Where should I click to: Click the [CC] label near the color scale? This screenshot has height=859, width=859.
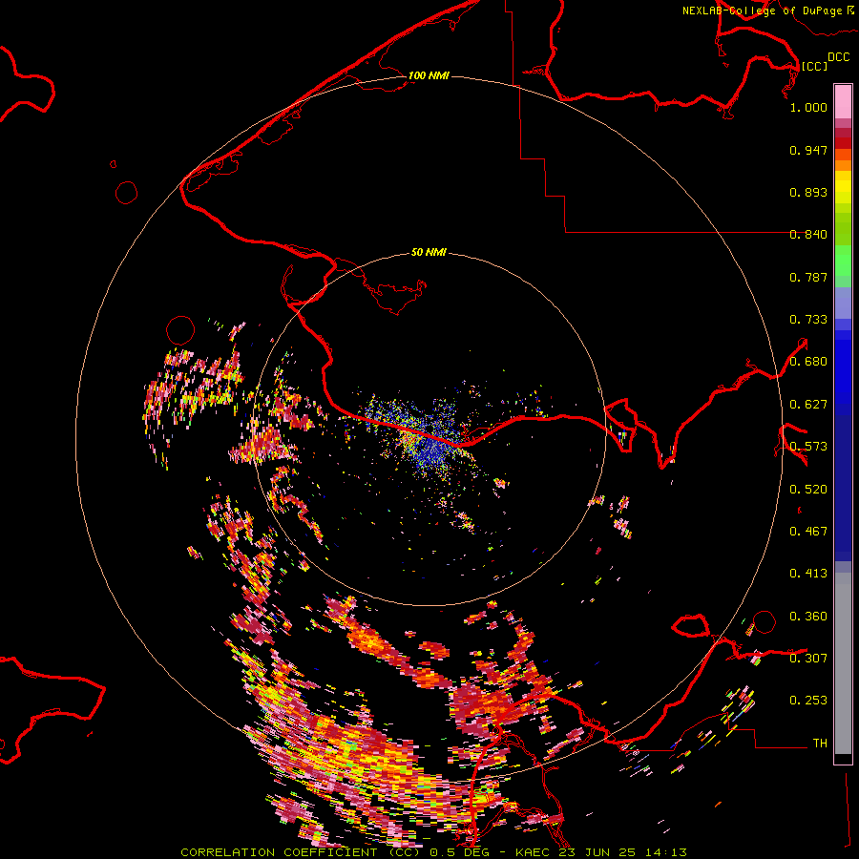click(814, 66)
